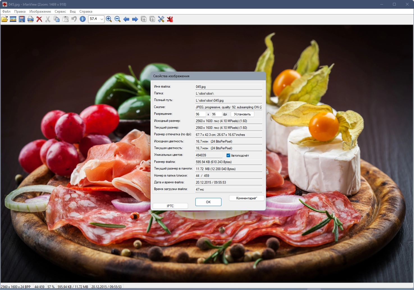Click the Open file folder icon

coord(4,19)
